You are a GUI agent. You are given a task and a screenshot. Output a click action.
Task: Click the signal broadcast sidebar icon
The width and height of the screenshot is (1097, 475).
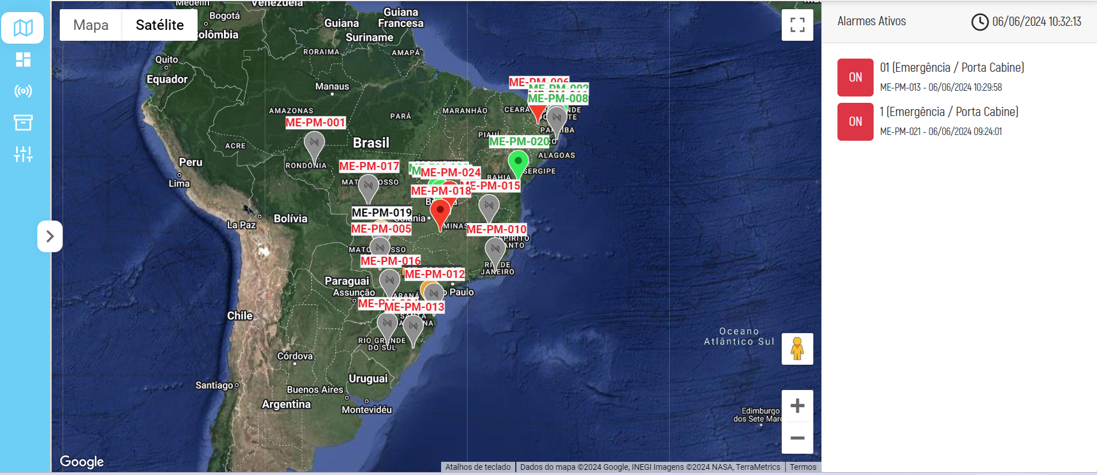23,91
